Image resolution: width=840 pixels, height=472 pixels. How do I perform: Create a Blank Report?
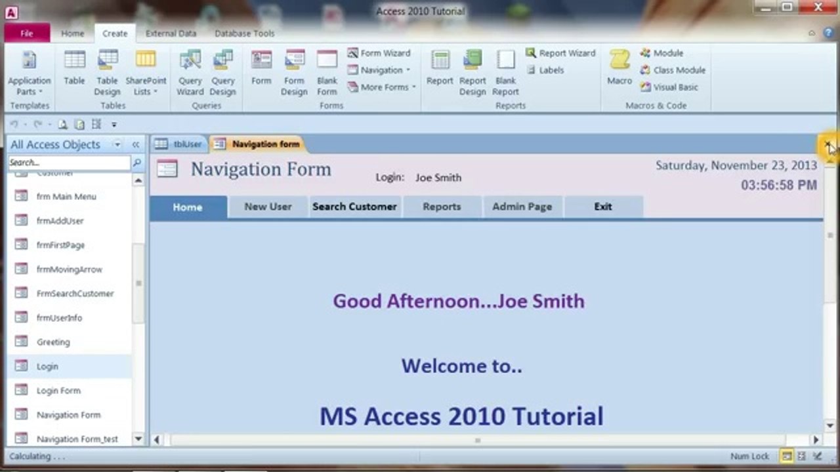click(x=505, y=72)
